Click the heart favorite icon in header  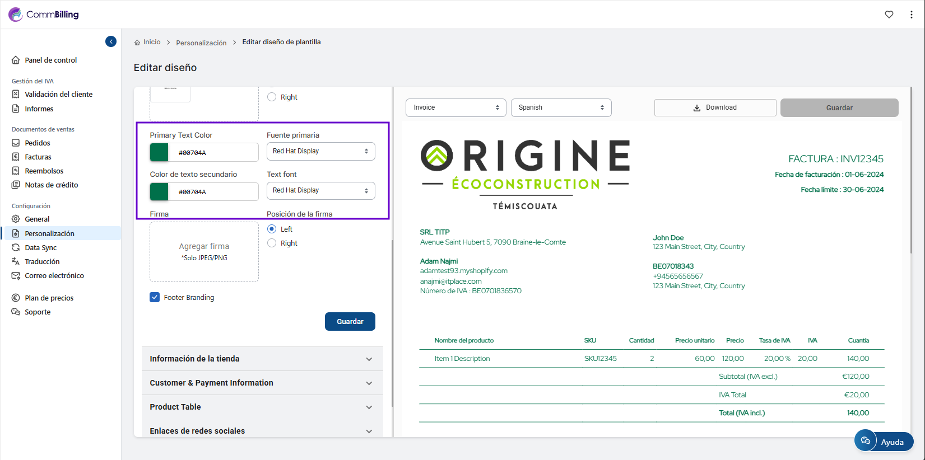[x=889, y=15]
